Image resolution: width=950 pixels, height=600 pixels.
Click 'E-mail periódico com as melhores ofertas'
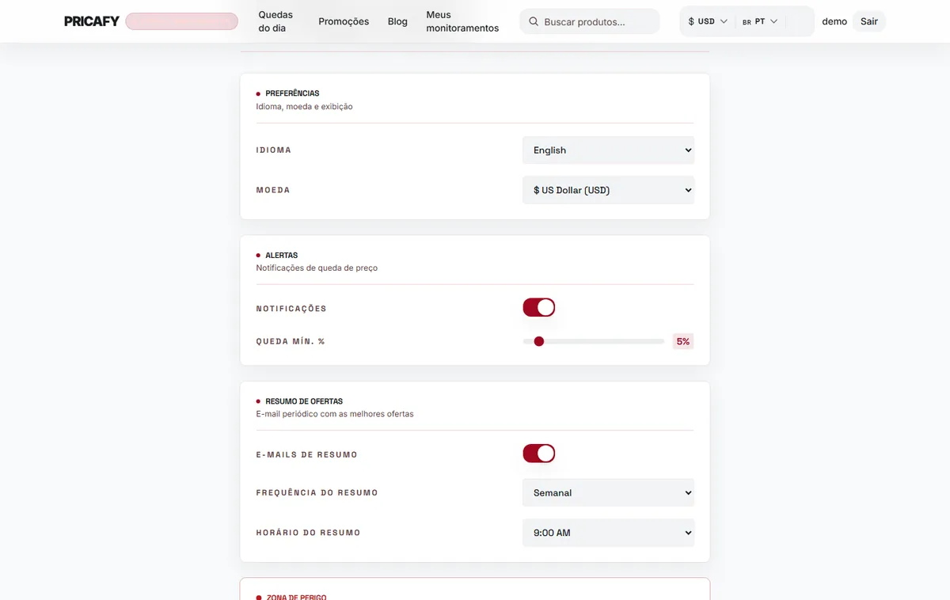click(335, 414)
